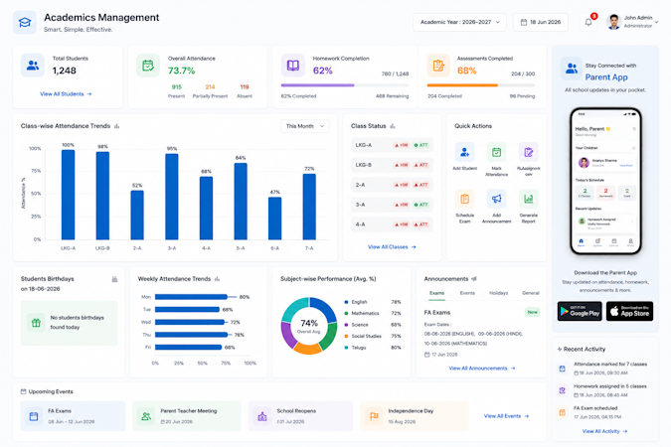Click the Students Birthdays calendar icon
The image size is (671, 447).
point(114,279)
